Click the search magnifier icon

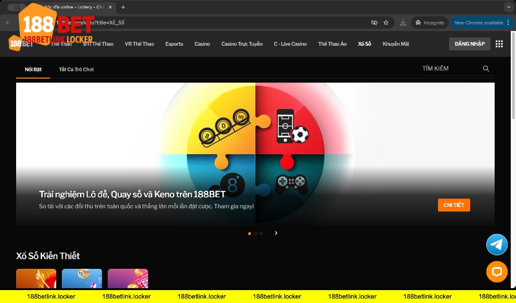[486, 68]
